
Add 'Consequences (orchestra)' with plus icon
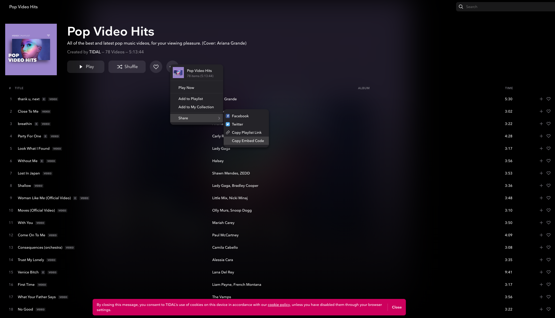541,247
